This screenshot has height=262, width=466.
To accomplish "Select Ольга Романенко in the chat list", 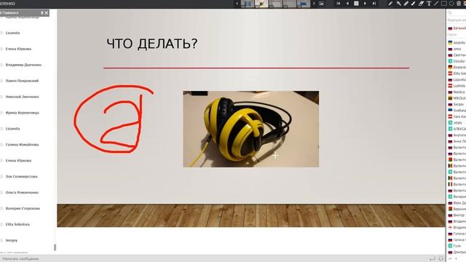I will (22, 192).
